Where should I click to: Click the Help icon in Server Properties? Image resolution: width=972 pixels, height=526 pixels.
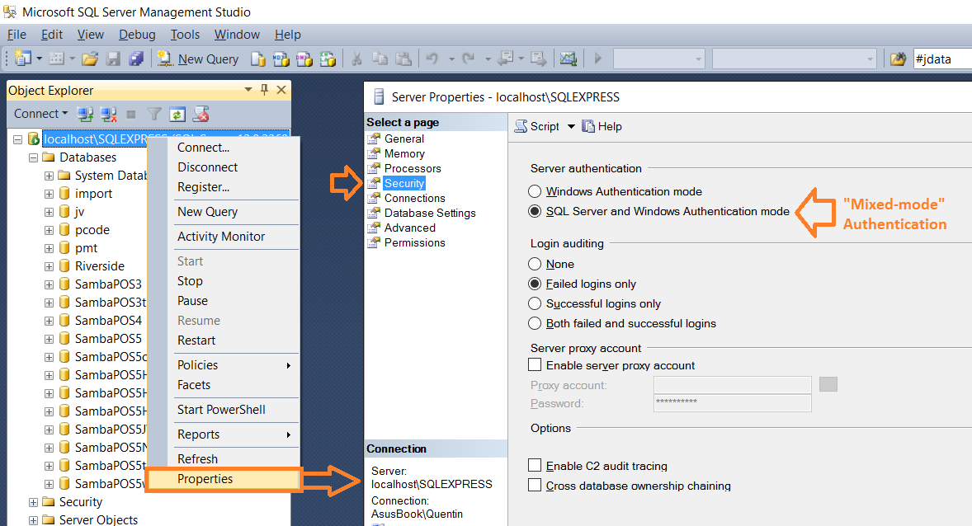pyautogui.click(x=587, y=125)
